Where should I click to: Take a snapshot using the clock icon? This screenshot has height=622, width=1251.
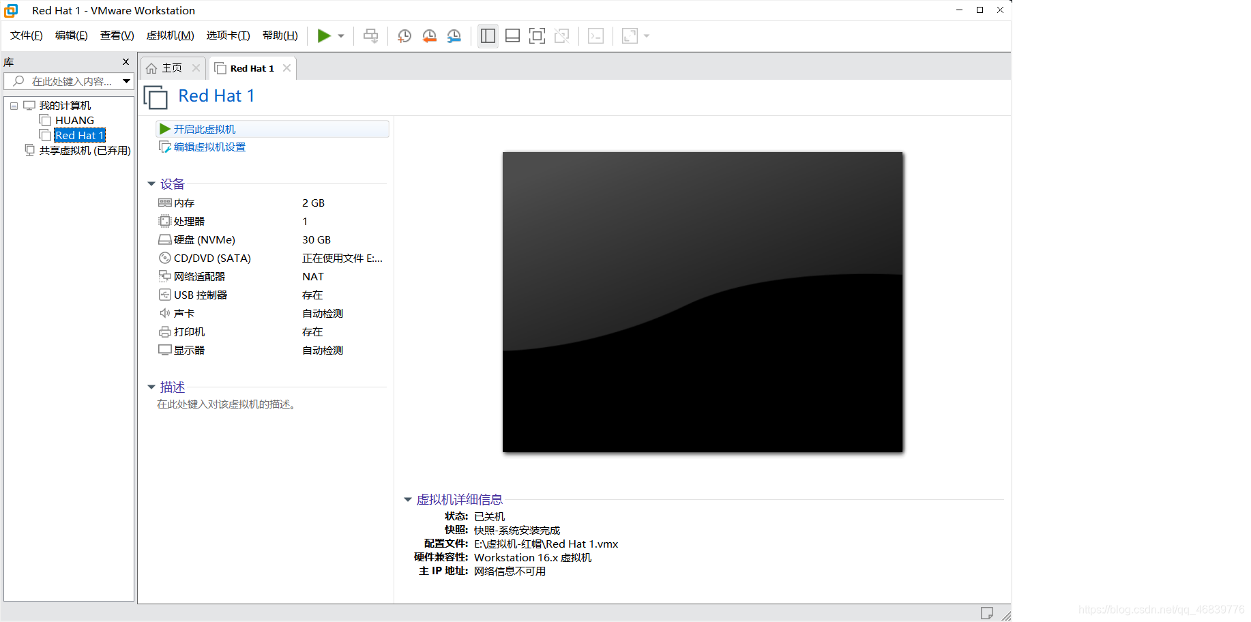[x=404, y=36]
